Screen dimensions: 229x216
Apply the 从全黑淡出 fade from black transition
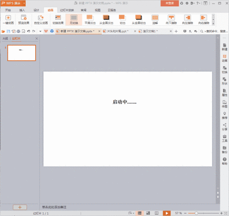(106, 20)
